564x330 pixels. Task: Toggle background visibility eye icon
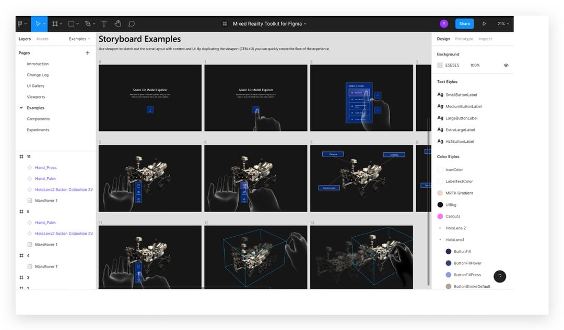506,65
